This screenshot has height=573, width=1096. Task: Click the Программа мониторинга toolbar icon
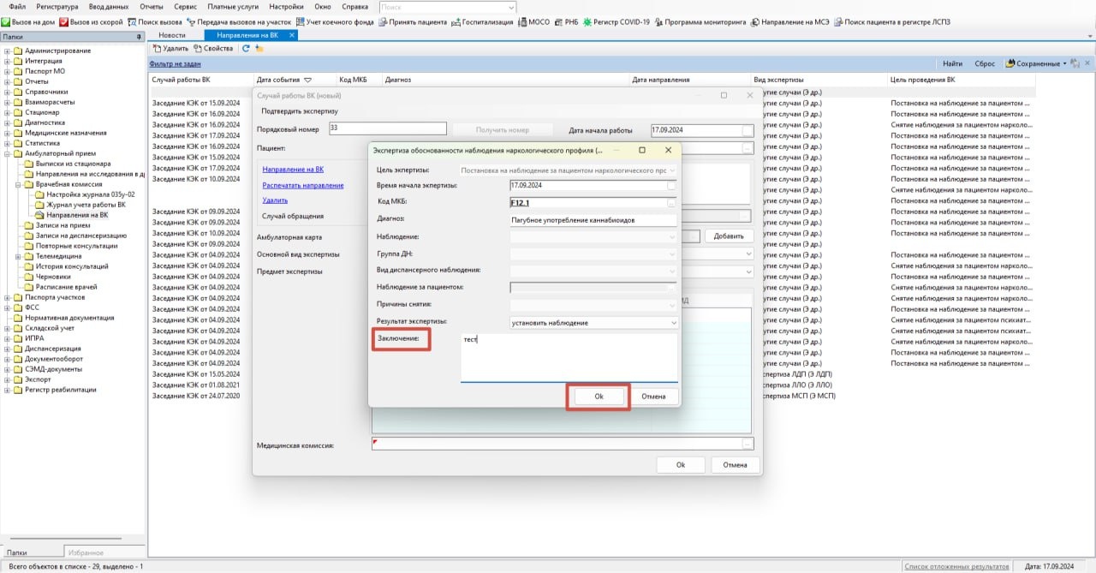(658, 21)
